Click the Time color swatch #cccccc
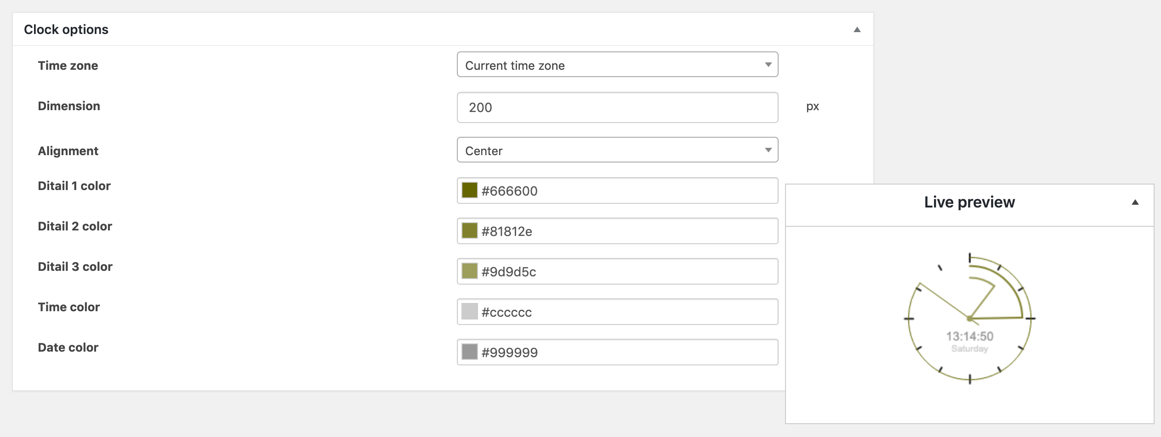Screen dimensions: 1161x437 [x=469, y=312]
